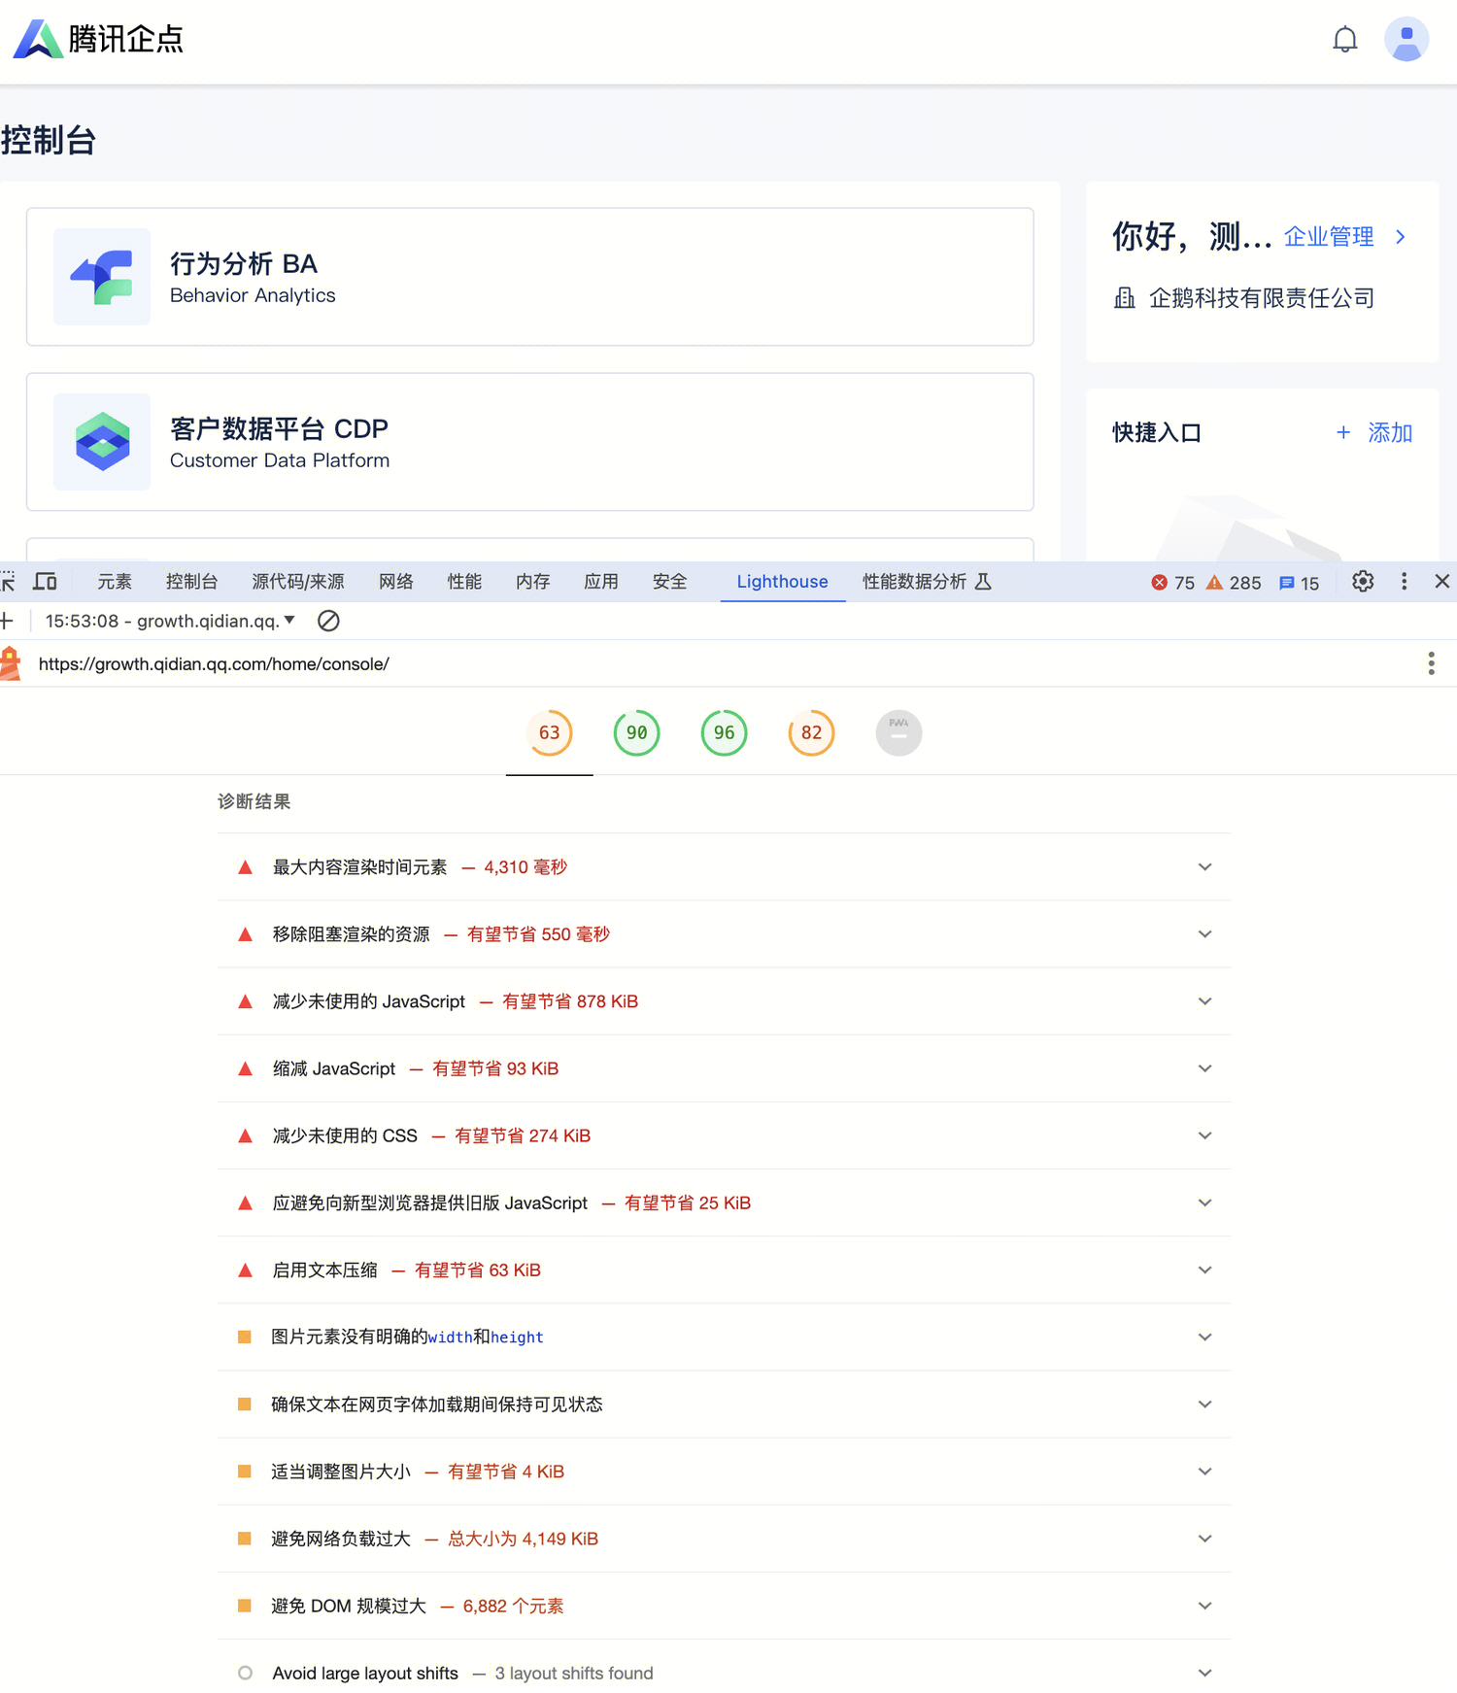
Task: Open the user avatar menu
Action: pyautogui.click(x=1406, y=40)
